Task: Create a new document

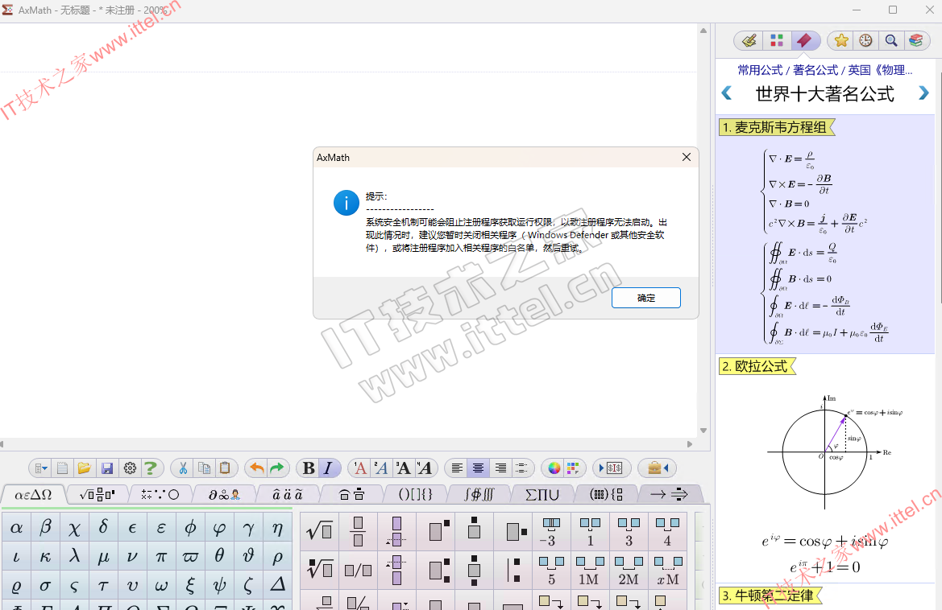Action: coord(63,468)
